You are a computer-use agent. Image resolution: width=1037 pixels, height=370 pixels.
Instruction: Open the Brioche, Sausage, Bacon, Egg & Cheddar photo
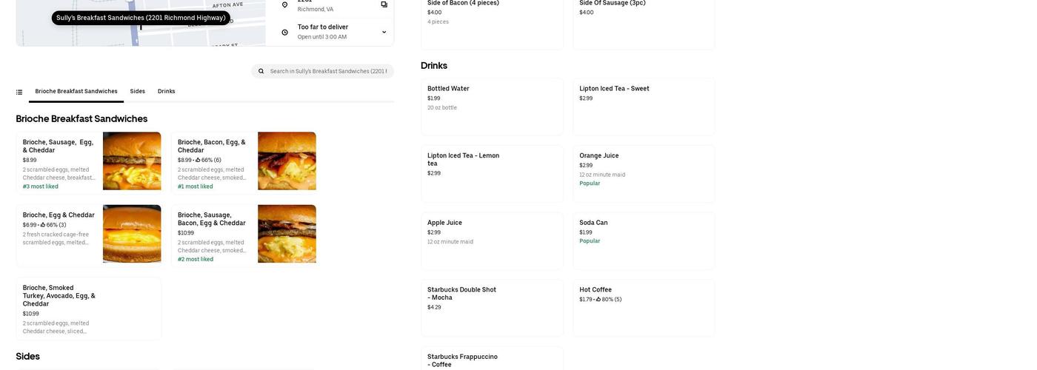pos(287,234)
